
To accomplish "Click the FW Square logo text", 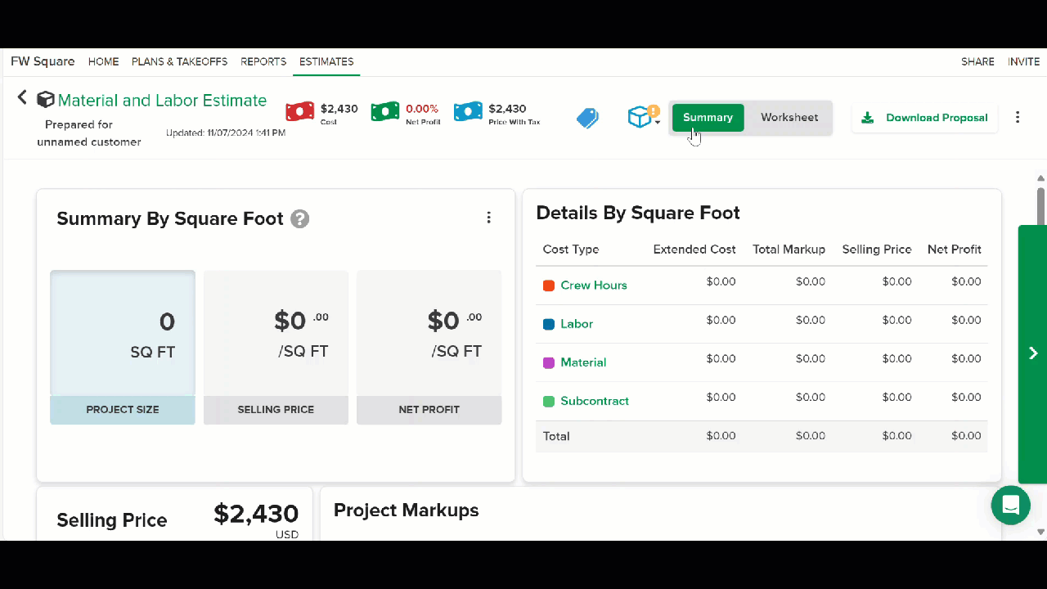I will pos(43,61).
